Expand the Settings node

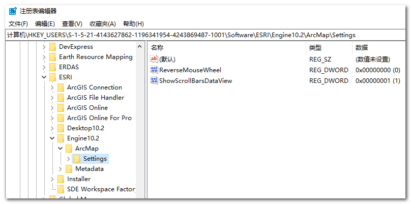point(68,159)
